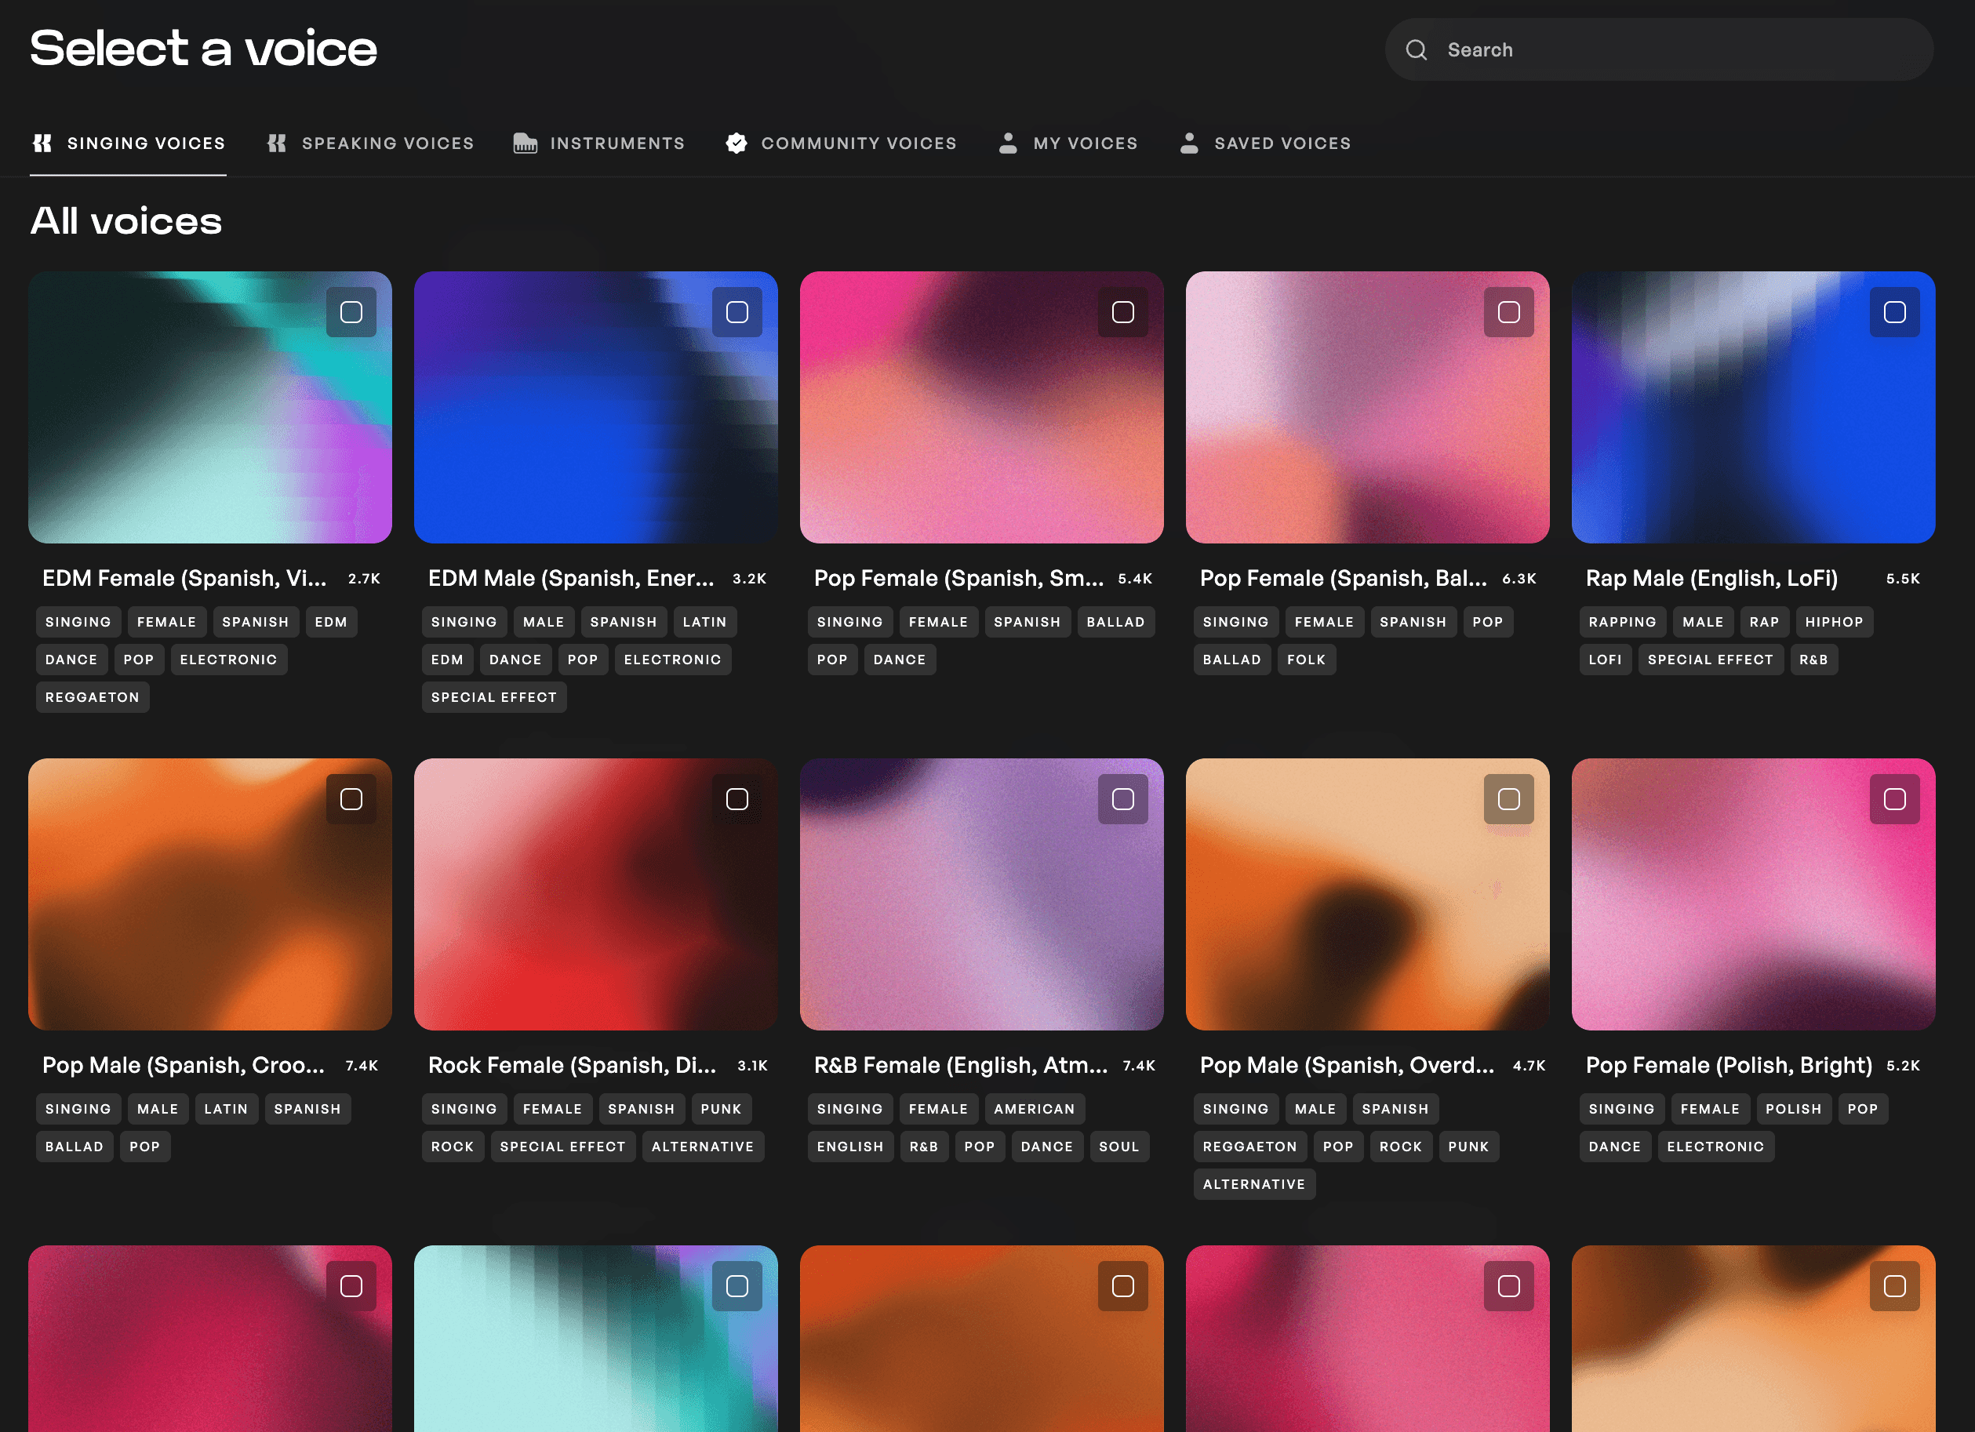Click the PUNK tag under Rock Female
Viewport: 1975px width, 1432px height.
(721, 1108)
